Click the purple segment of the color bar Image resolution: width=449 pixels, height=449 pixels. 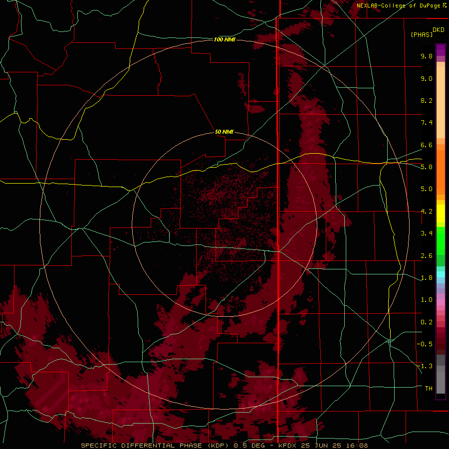[441, 50]
